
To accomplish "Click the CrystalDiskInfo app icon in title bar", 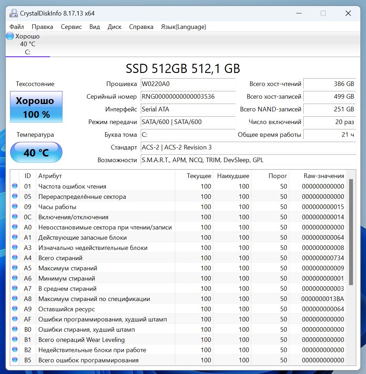I will 14,13.
